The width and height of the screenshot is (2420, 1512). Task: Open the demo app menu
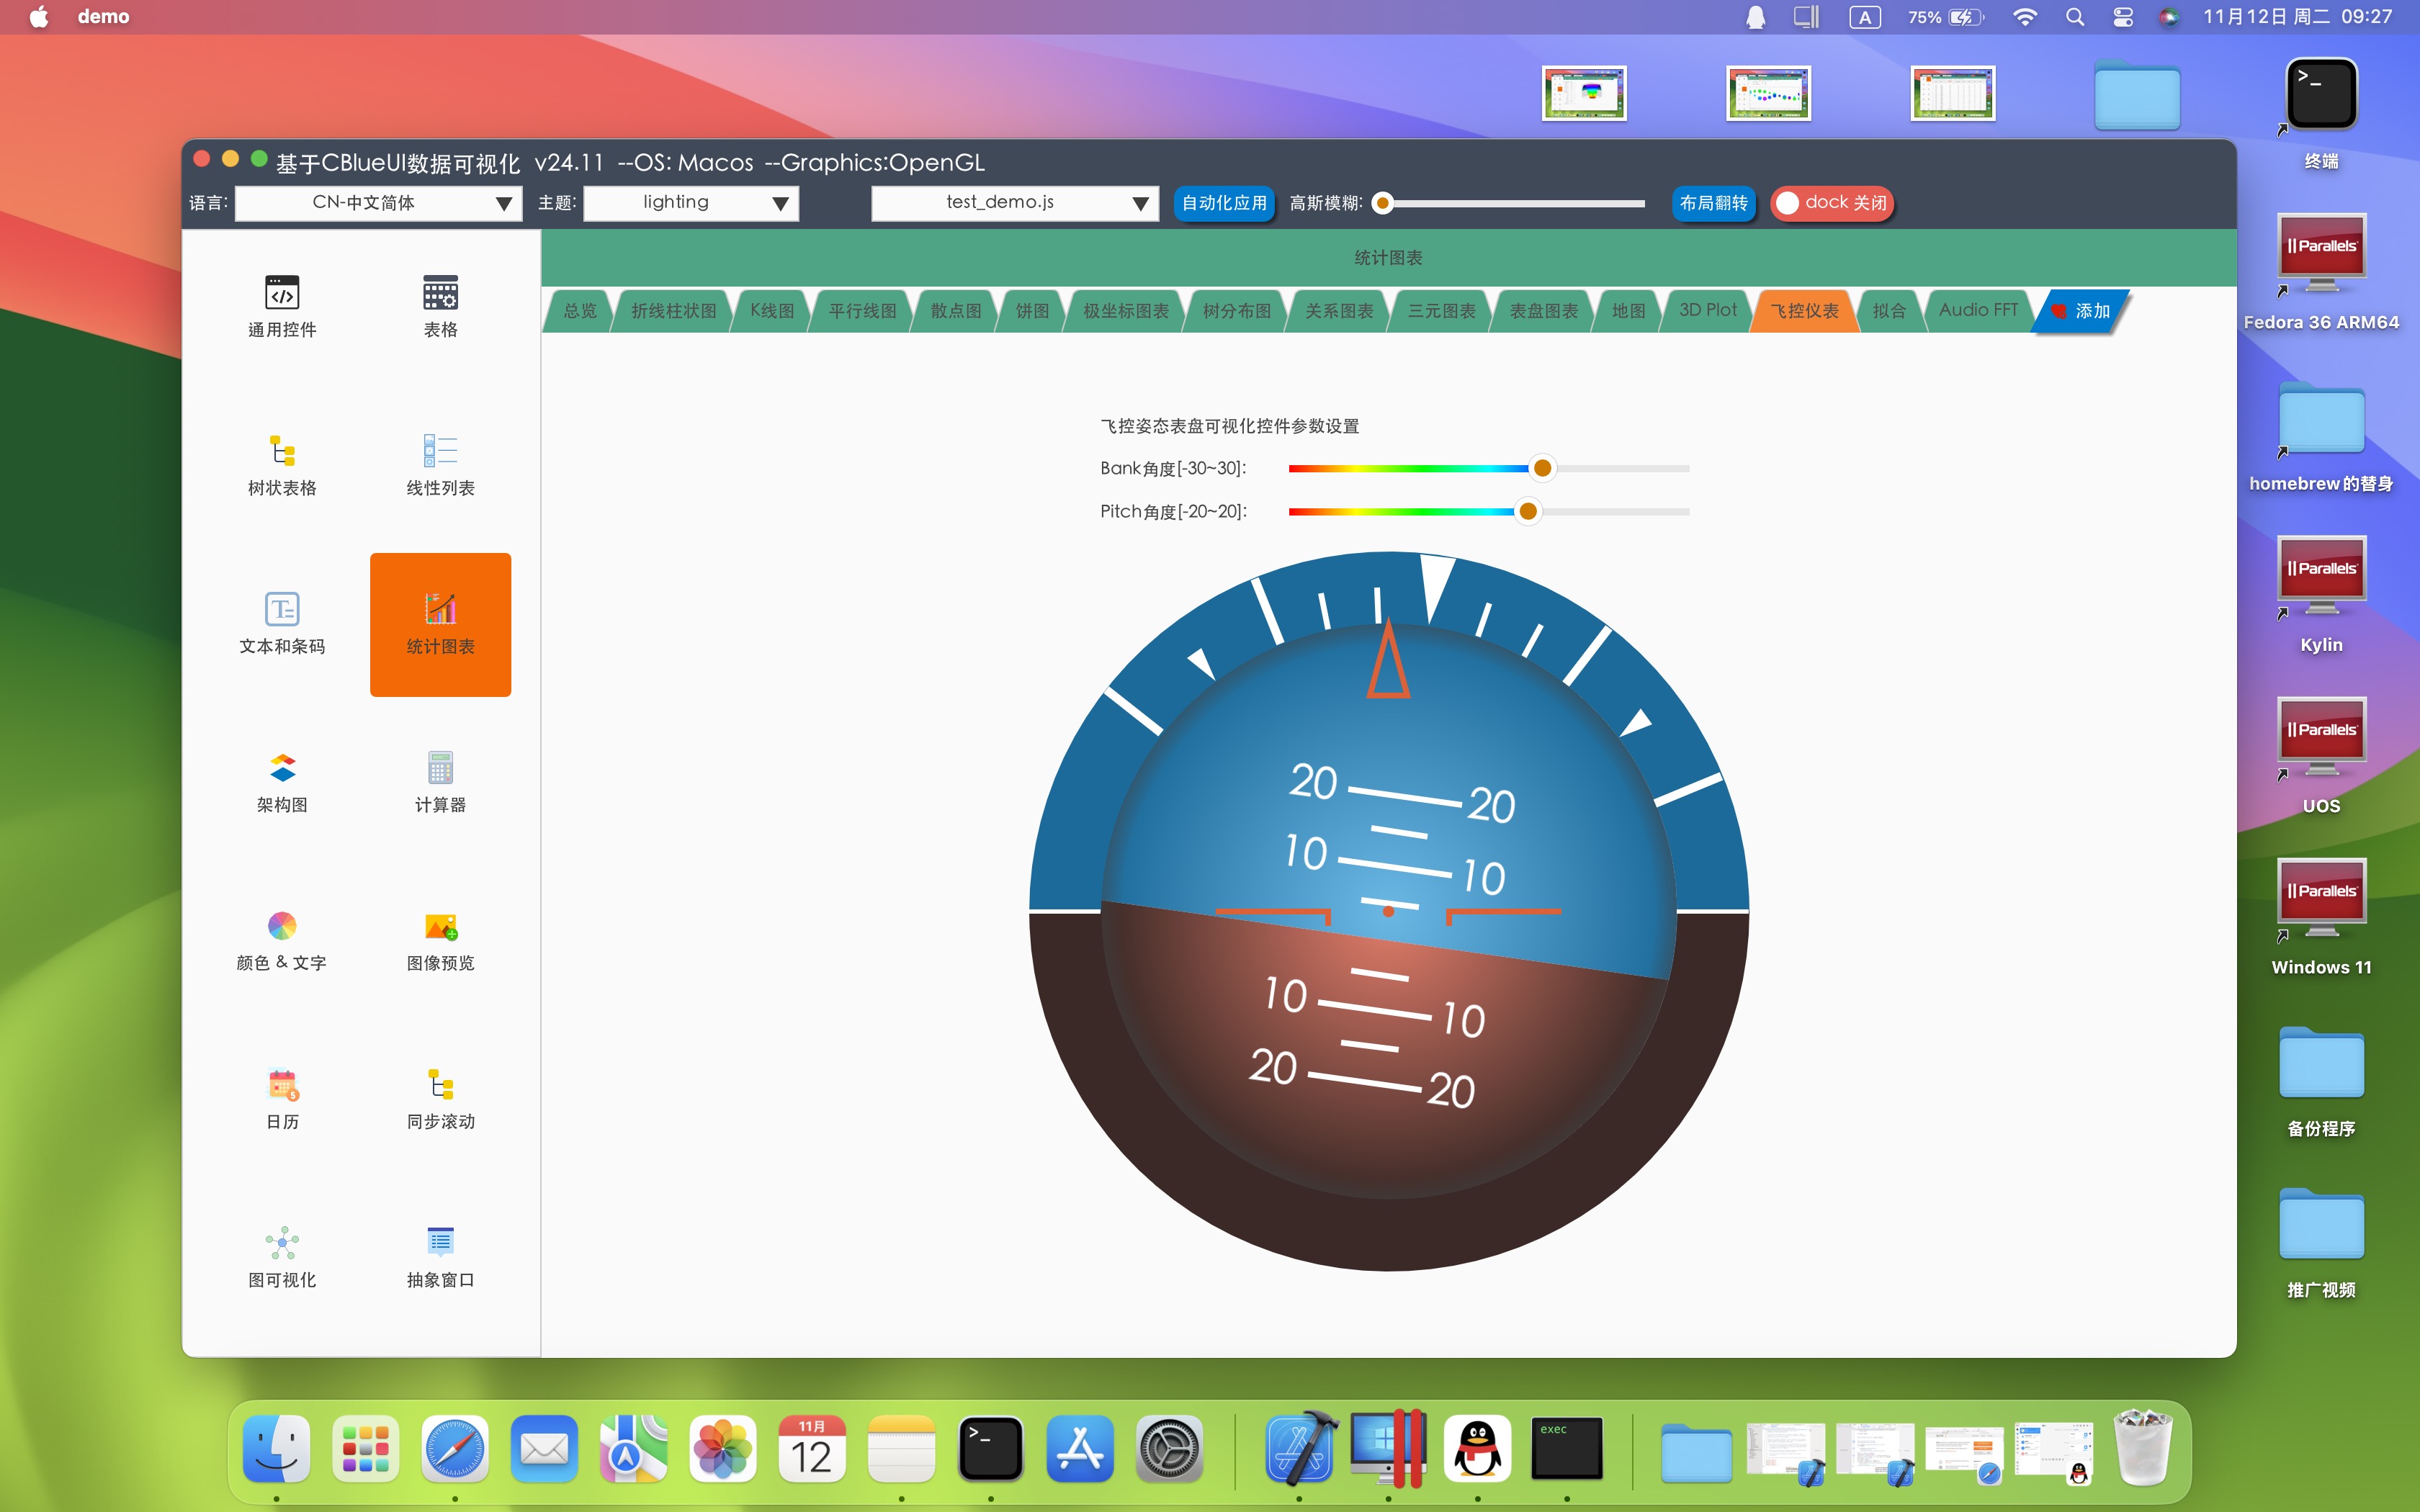(x=103, y=17)
